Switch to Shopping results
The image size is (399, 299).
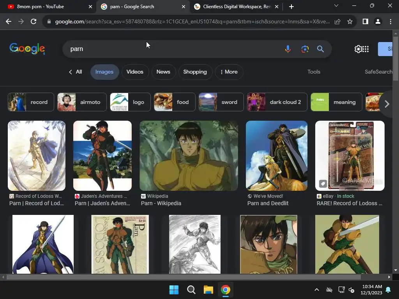(x=195, y=72)
